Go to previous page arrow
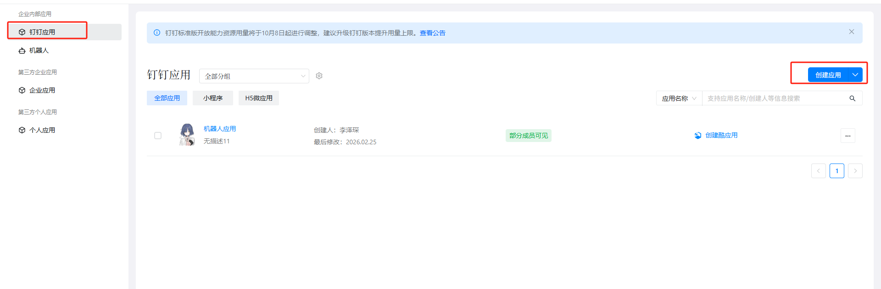The image size is (881, 289). 818,171
